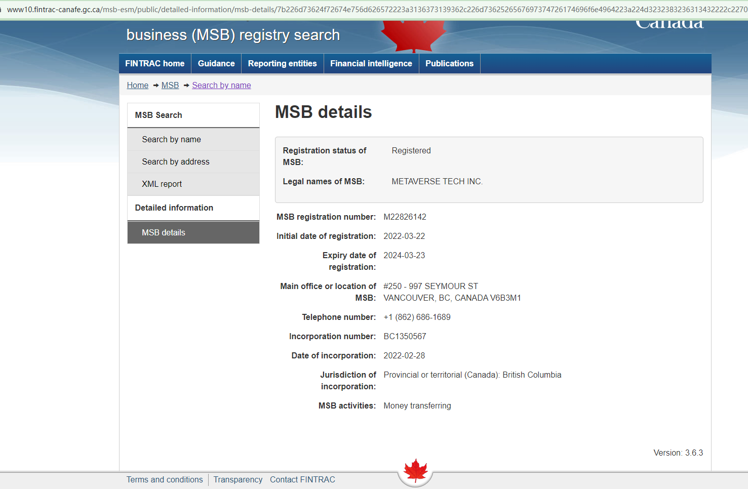The width and height of the screenshot is (748, 489).
Task: Click initial registration date 2022-03-22
Action: tap(404, 236)
